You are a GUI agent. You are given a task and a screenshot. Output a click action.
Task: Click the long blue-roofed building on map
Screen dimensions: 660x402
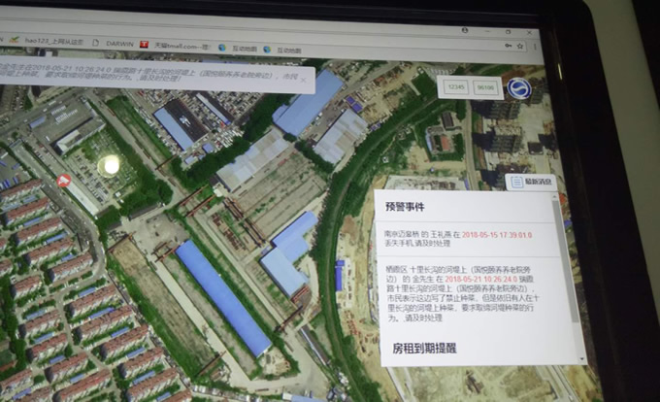tap(221, 295)
